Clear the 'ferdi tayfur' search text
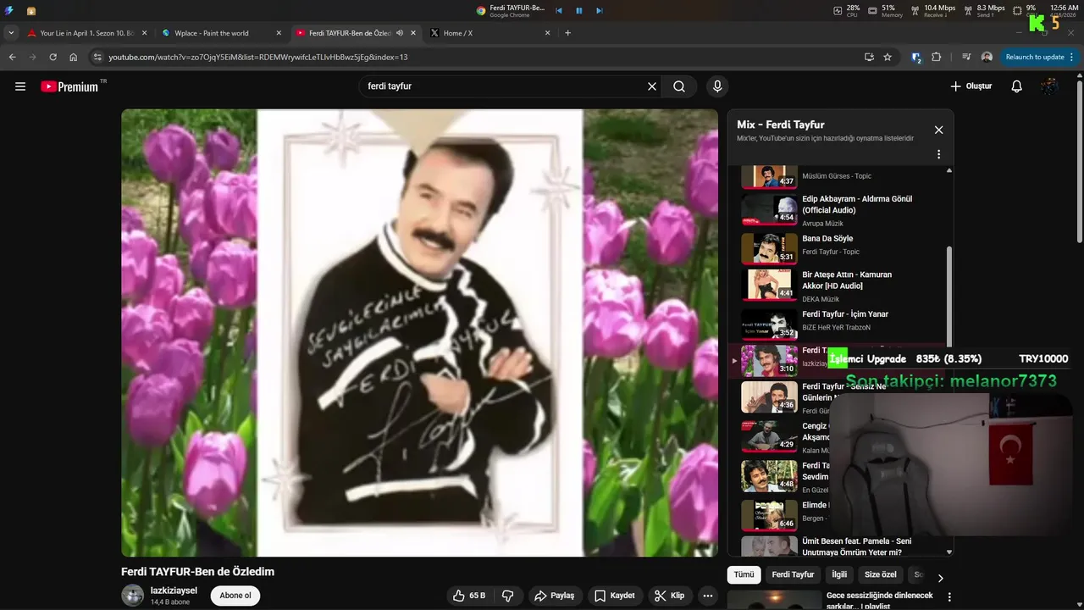Viewport: 1084px width, 610px height. [x=652, y=86]
